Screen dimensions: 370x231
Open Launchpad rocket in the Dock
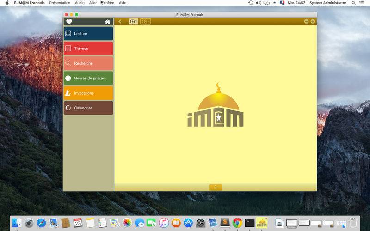[x=29, y=223]
